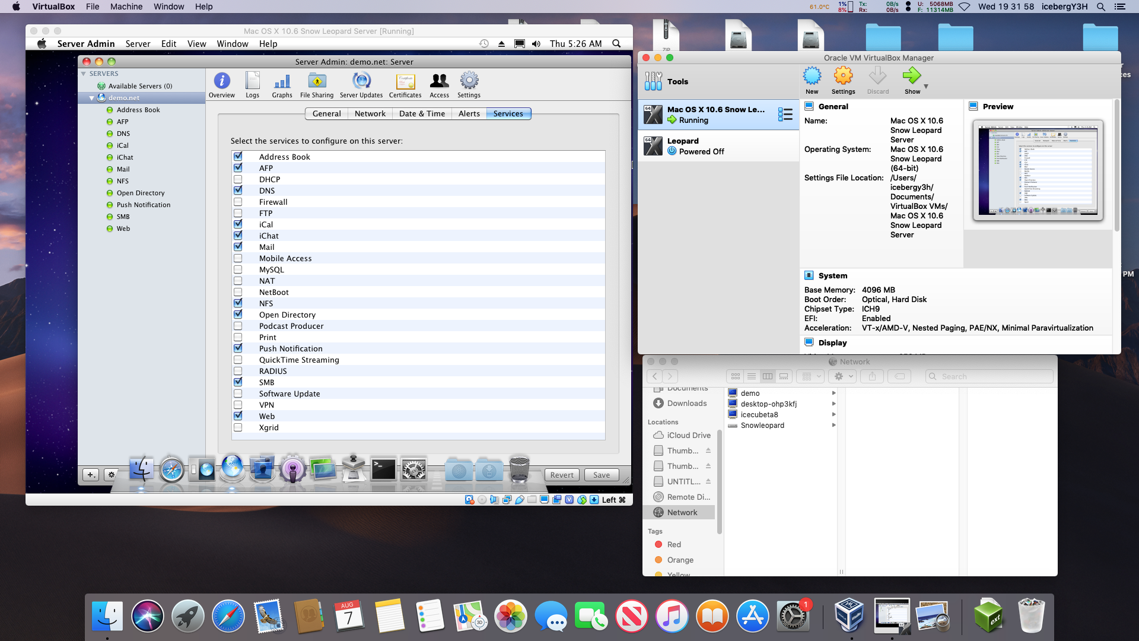Enable FTP service checkbox
1139x641 pixels.
point(238,213)
